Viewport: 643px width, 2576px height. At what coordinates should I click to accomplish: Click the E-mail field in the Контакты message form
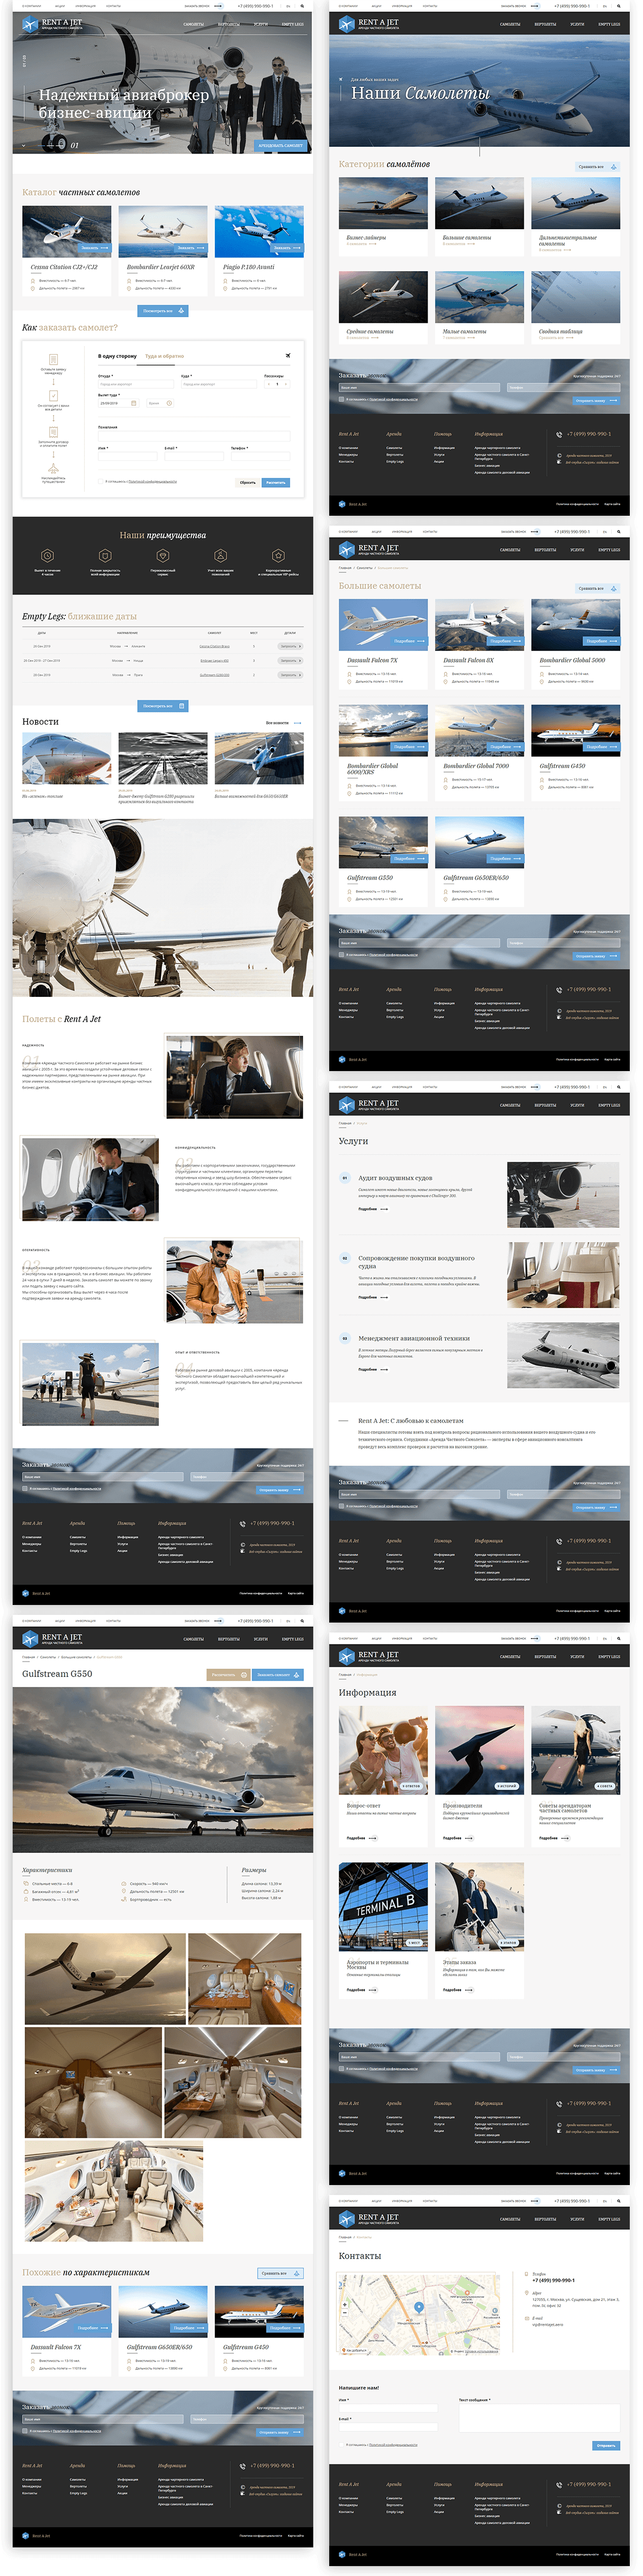(388, 2427)
